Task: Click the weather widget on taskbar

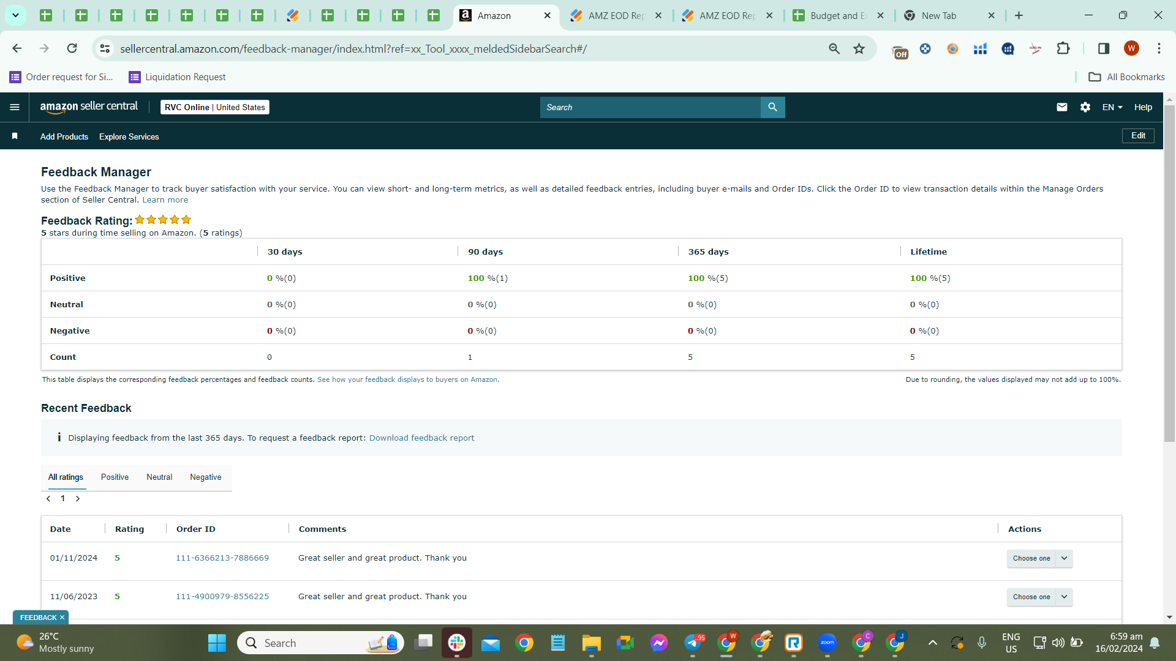Action: (55, 643)
